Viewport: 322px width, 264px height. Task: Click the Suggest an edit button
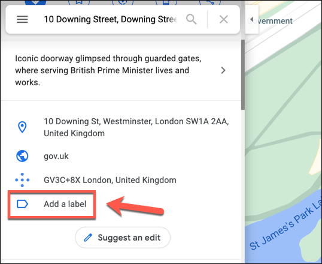(123, 238)
